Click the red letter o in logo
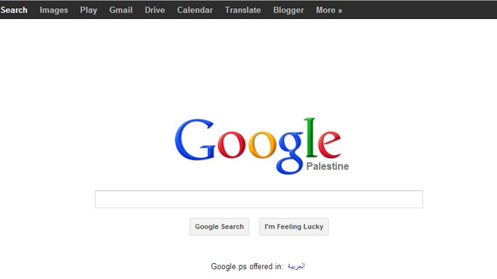Screen dimensions: 497x279 231,144
